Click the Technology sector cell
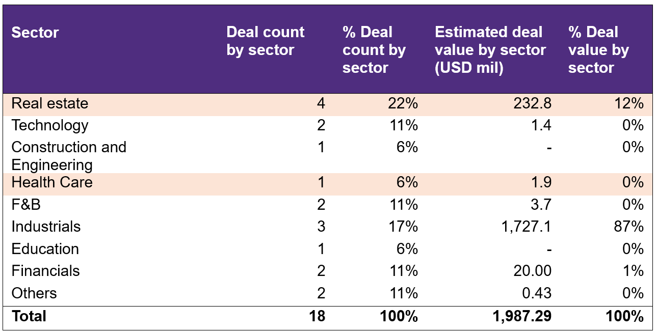This screenshot has height=333, width=657. pos(49,125)
